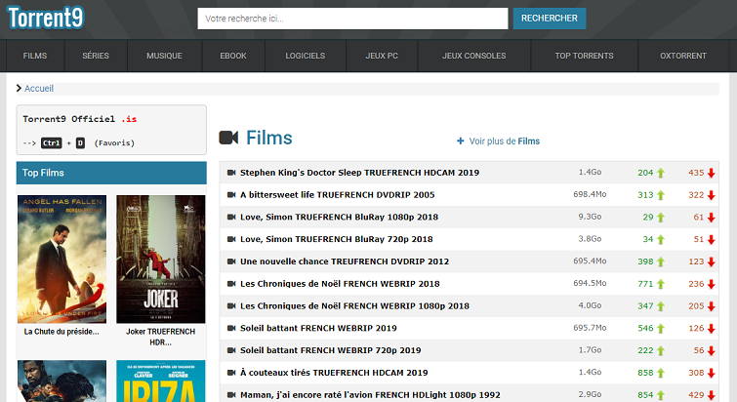This screenshot has height=402, width=737.
Task: Click the Joker TRUEFRENCH HDR... title
Action: point(161,337)
